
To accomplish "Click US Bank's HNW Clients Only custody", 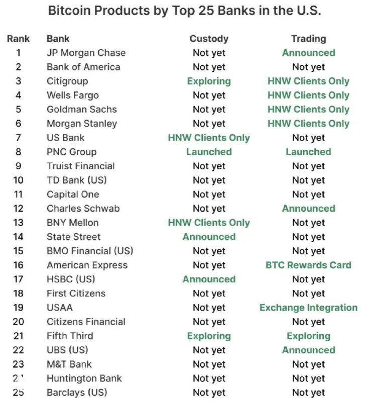I will 209,138.
